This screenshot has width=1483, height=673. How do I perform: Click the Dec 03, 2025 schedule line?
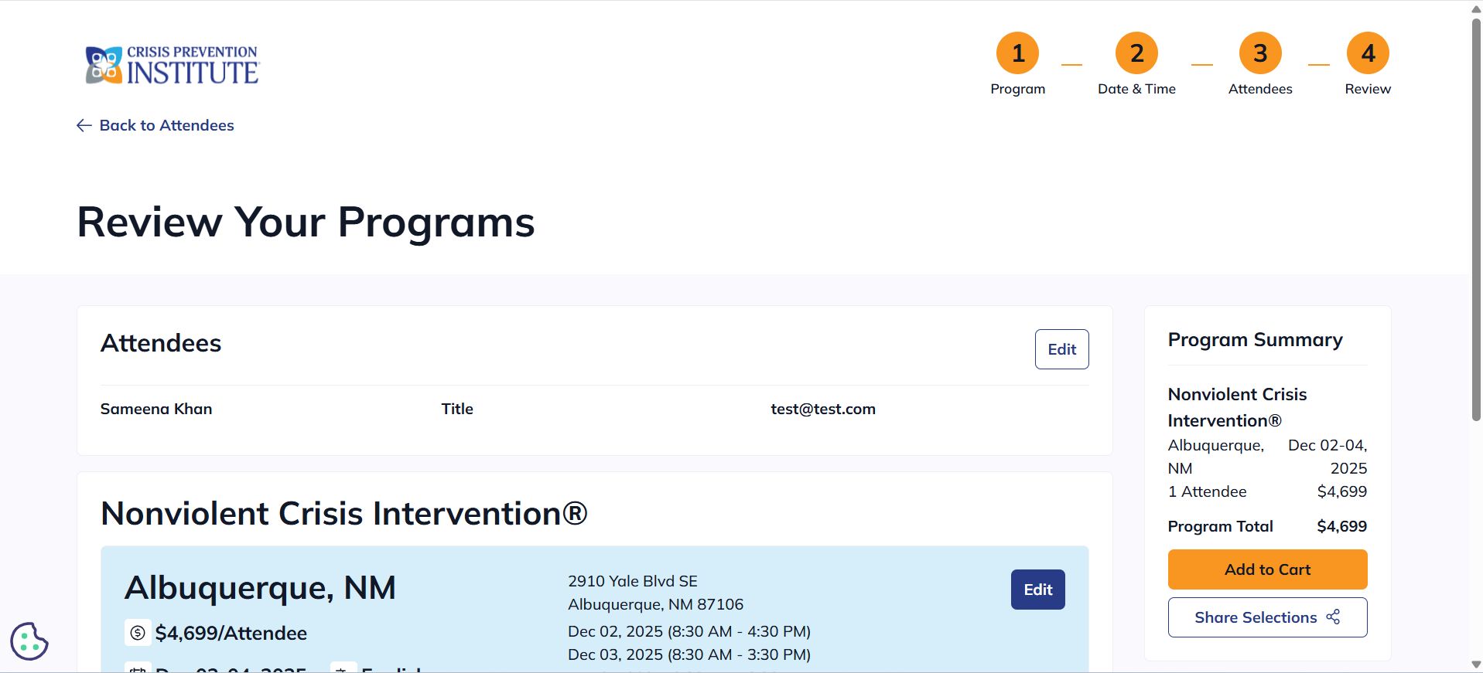(689, 654)
